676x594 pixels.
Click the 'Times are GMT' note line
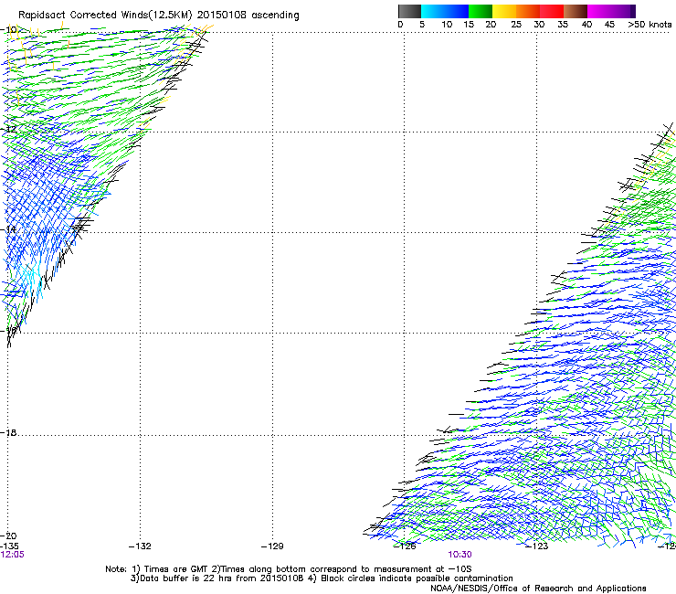pos(289,569)
